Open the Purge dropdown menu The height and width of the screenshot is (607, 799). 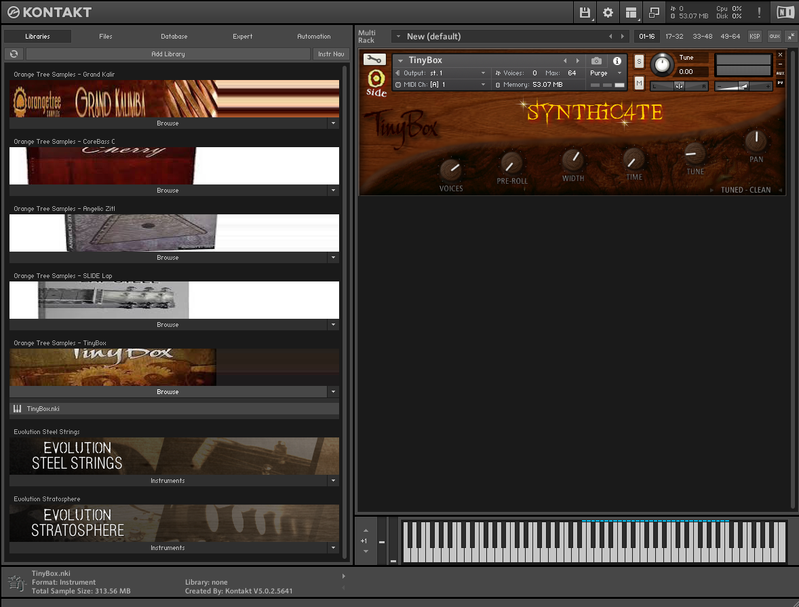click(x=606, y=73)
